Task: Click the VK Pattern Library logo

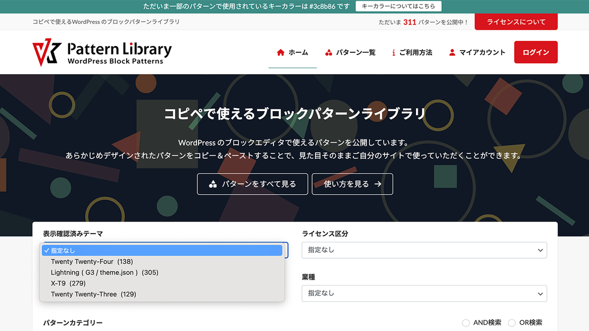Action: coord(102,52)
